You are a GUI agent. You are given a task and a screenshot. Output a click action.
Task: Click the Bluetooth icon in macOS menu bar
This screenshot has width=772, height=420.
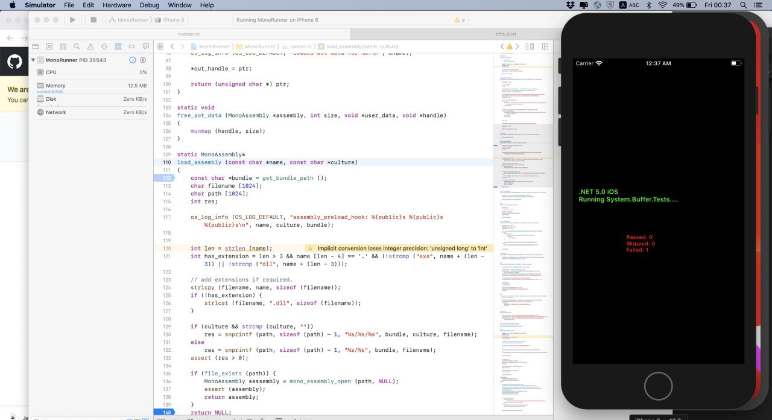coord(649,5)
